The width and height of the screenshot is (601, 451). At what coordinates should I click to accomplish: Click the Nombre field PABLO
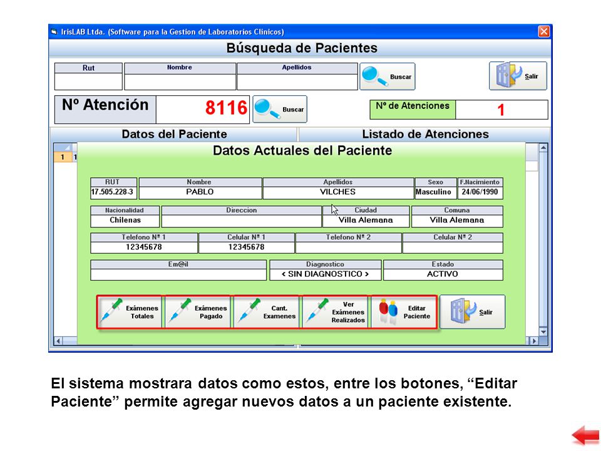coord(200,192)
